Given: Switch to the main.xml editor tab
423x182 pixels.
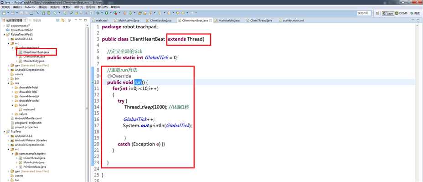Looking at the screenshot, I should pos(100,21).
